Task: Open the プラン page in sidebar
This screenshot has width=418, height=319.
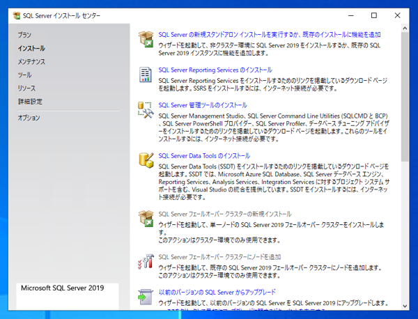Action: tap(24, 35)
